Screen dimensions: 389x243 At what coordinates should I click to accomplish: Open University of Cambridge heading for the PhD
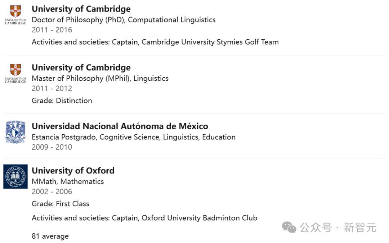(x=81, y=9)
